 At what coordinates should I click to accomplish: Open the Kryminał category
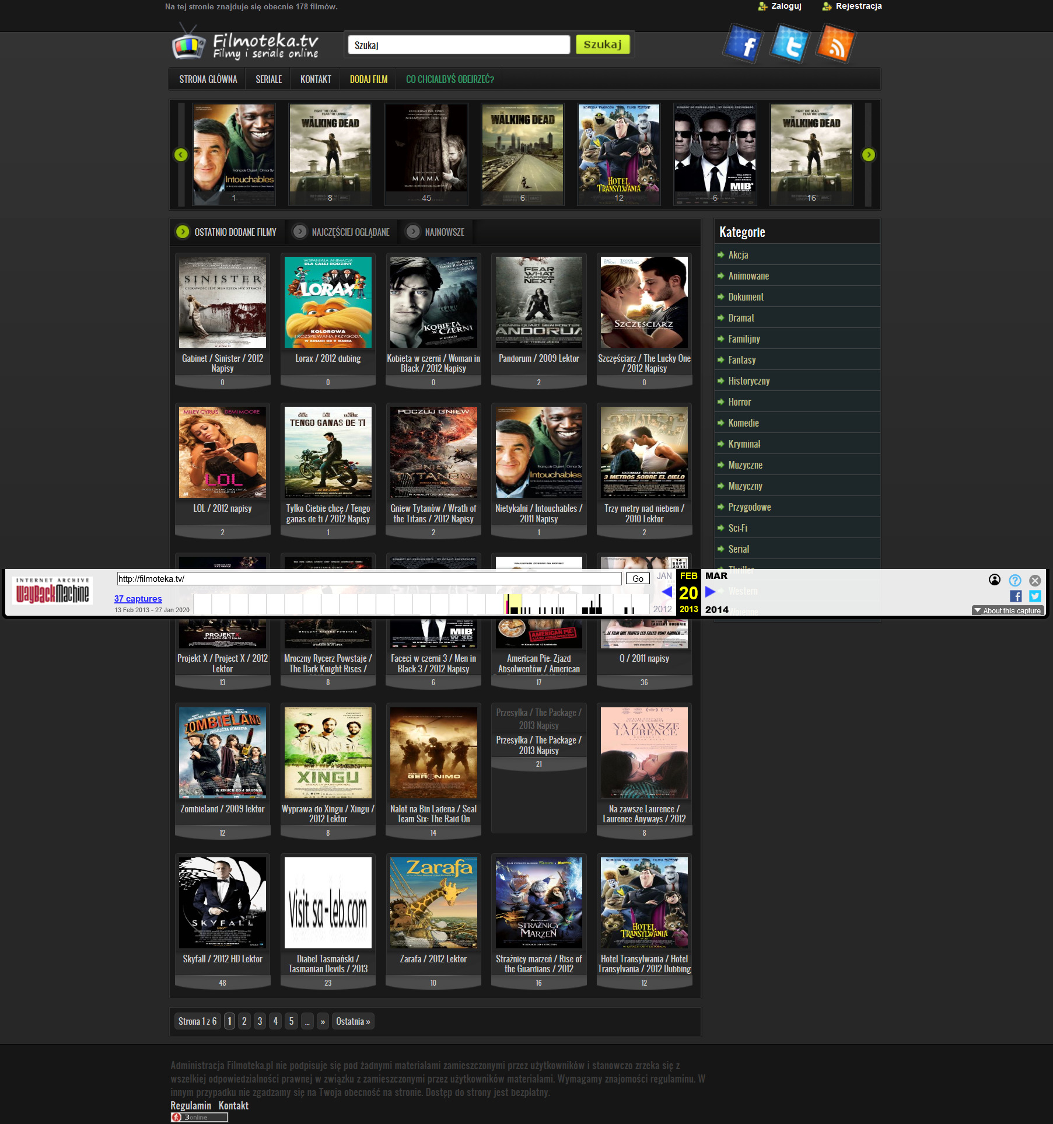(744, 444)
